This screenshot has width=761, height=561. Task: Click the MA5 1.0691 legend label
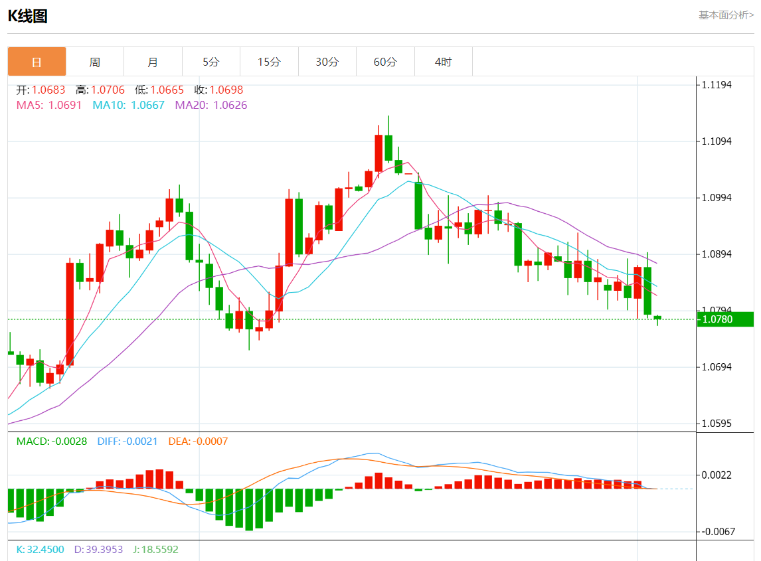[48, 105]
